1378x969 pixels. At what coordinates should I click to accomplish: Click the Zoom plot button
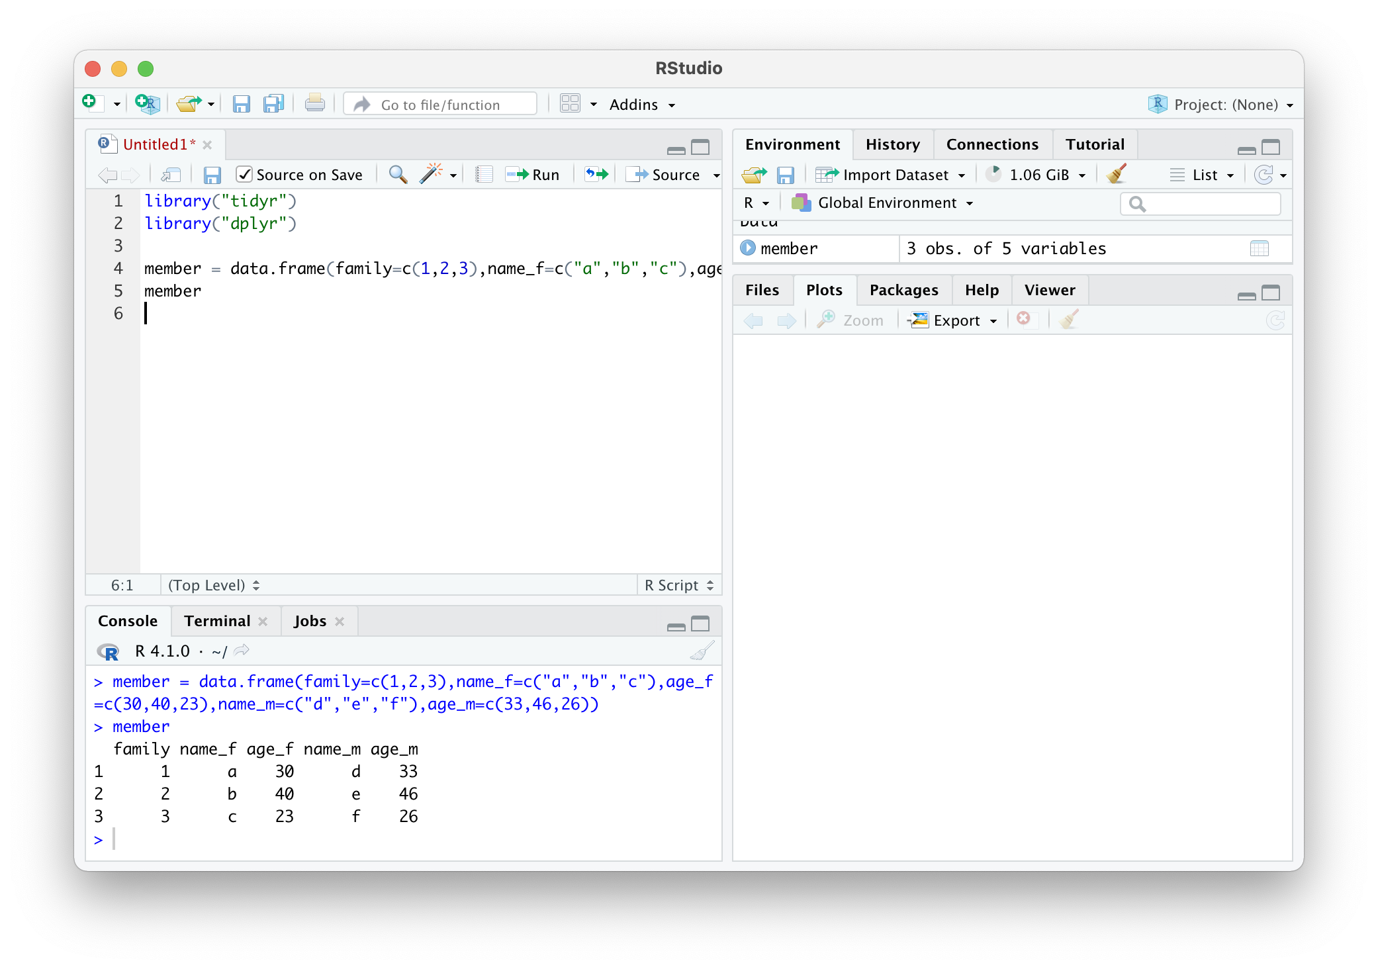[850, 320]
